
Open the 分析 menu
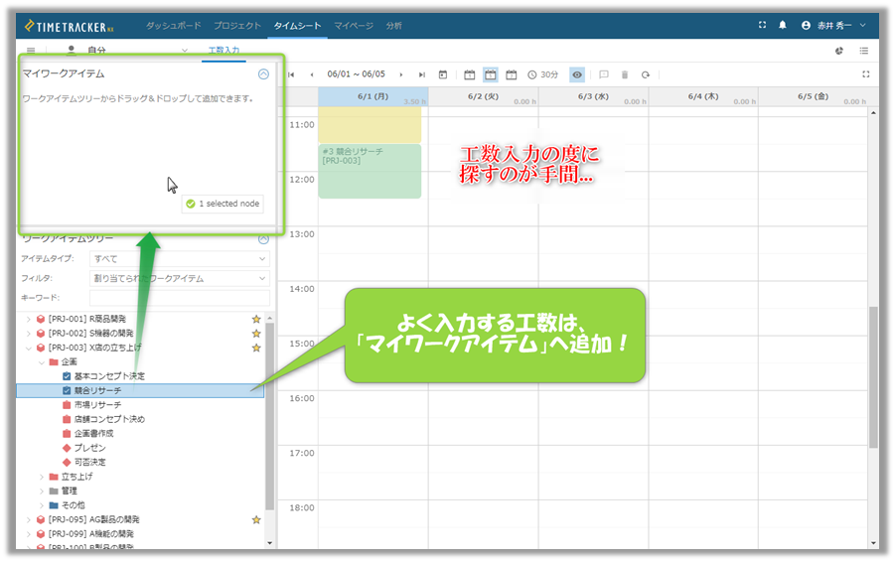pos(393,26)
